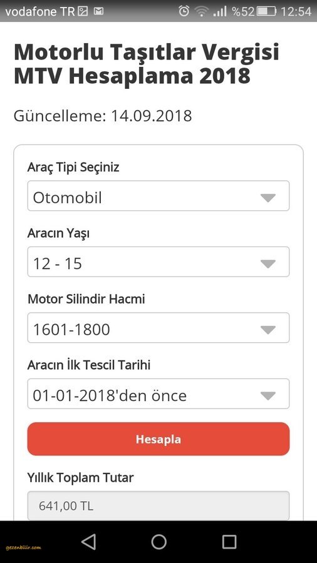The image size is (317, 563).
Task: Click the red Hesapla button
Action: click(x=158, y=439)
